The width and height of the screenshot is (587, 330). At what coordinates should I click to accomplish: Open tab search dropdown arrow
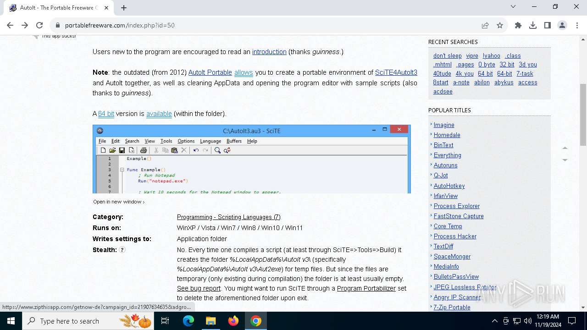coord(513,6)
